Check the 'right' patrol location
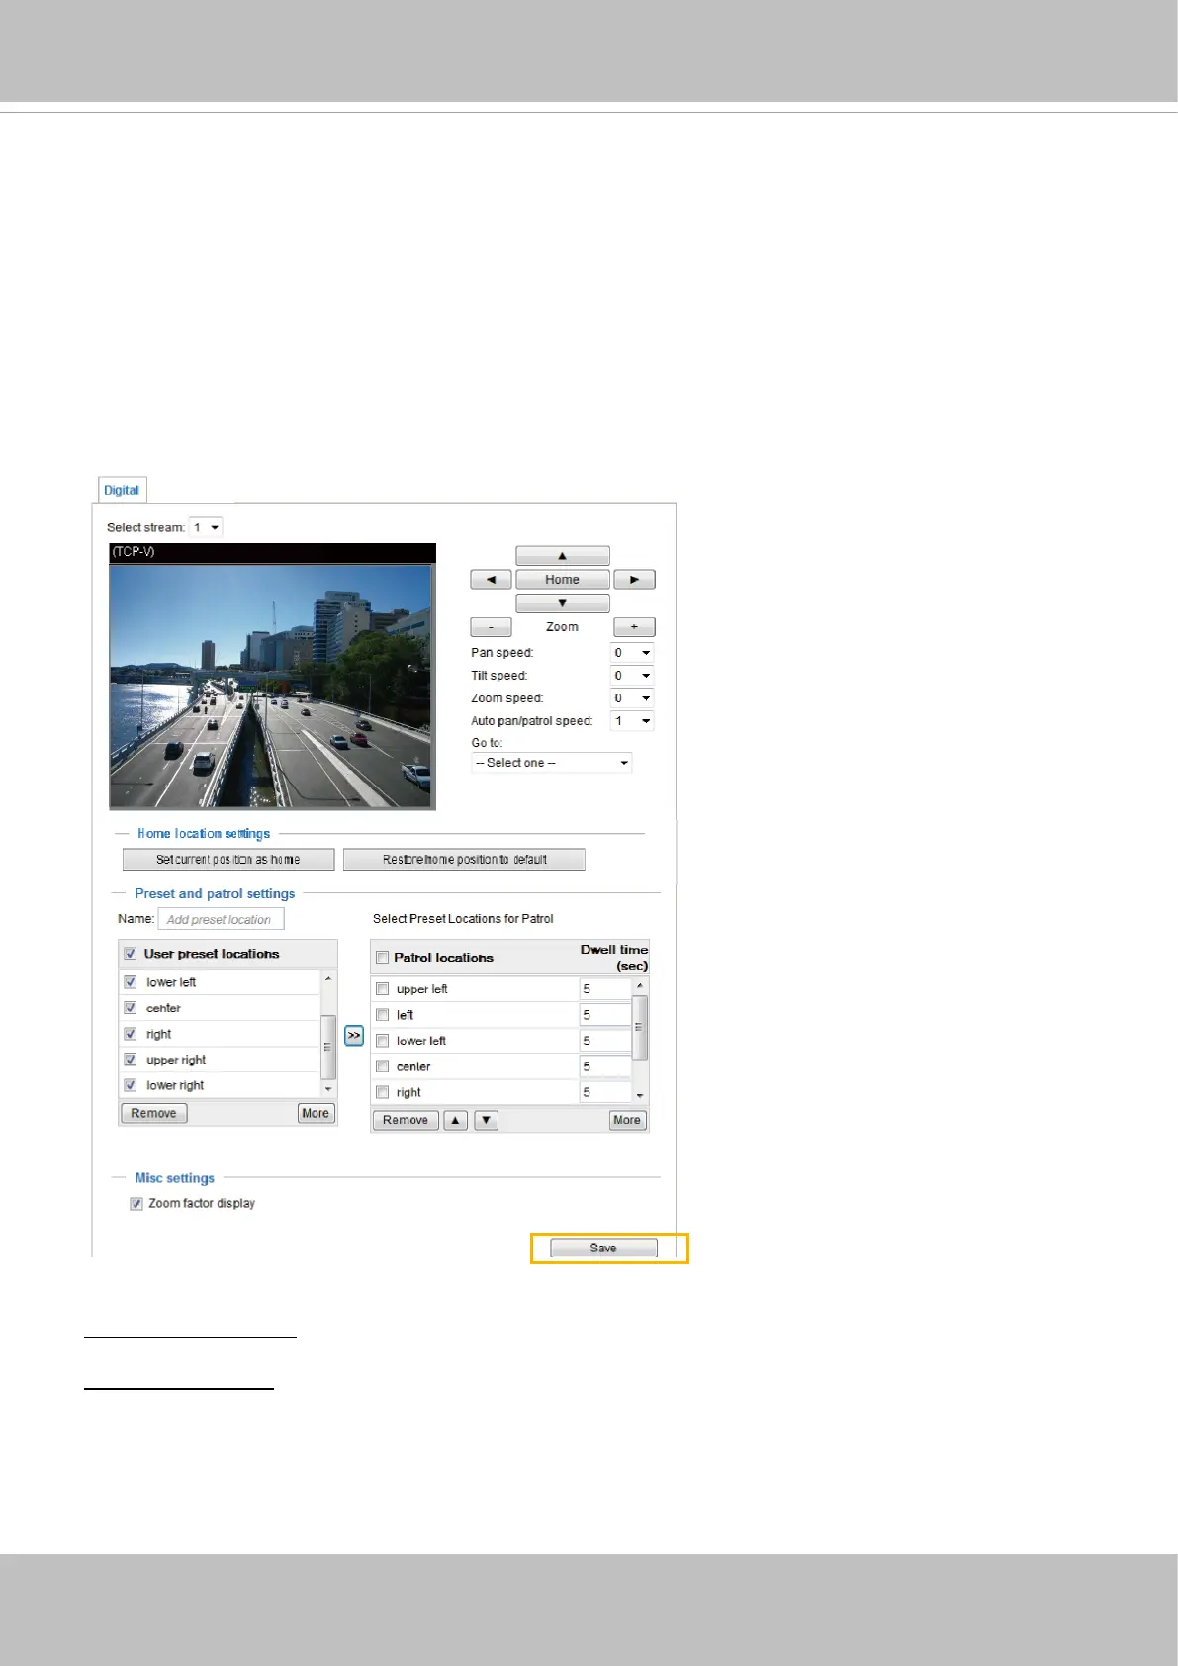 (x=382, y=1092)
